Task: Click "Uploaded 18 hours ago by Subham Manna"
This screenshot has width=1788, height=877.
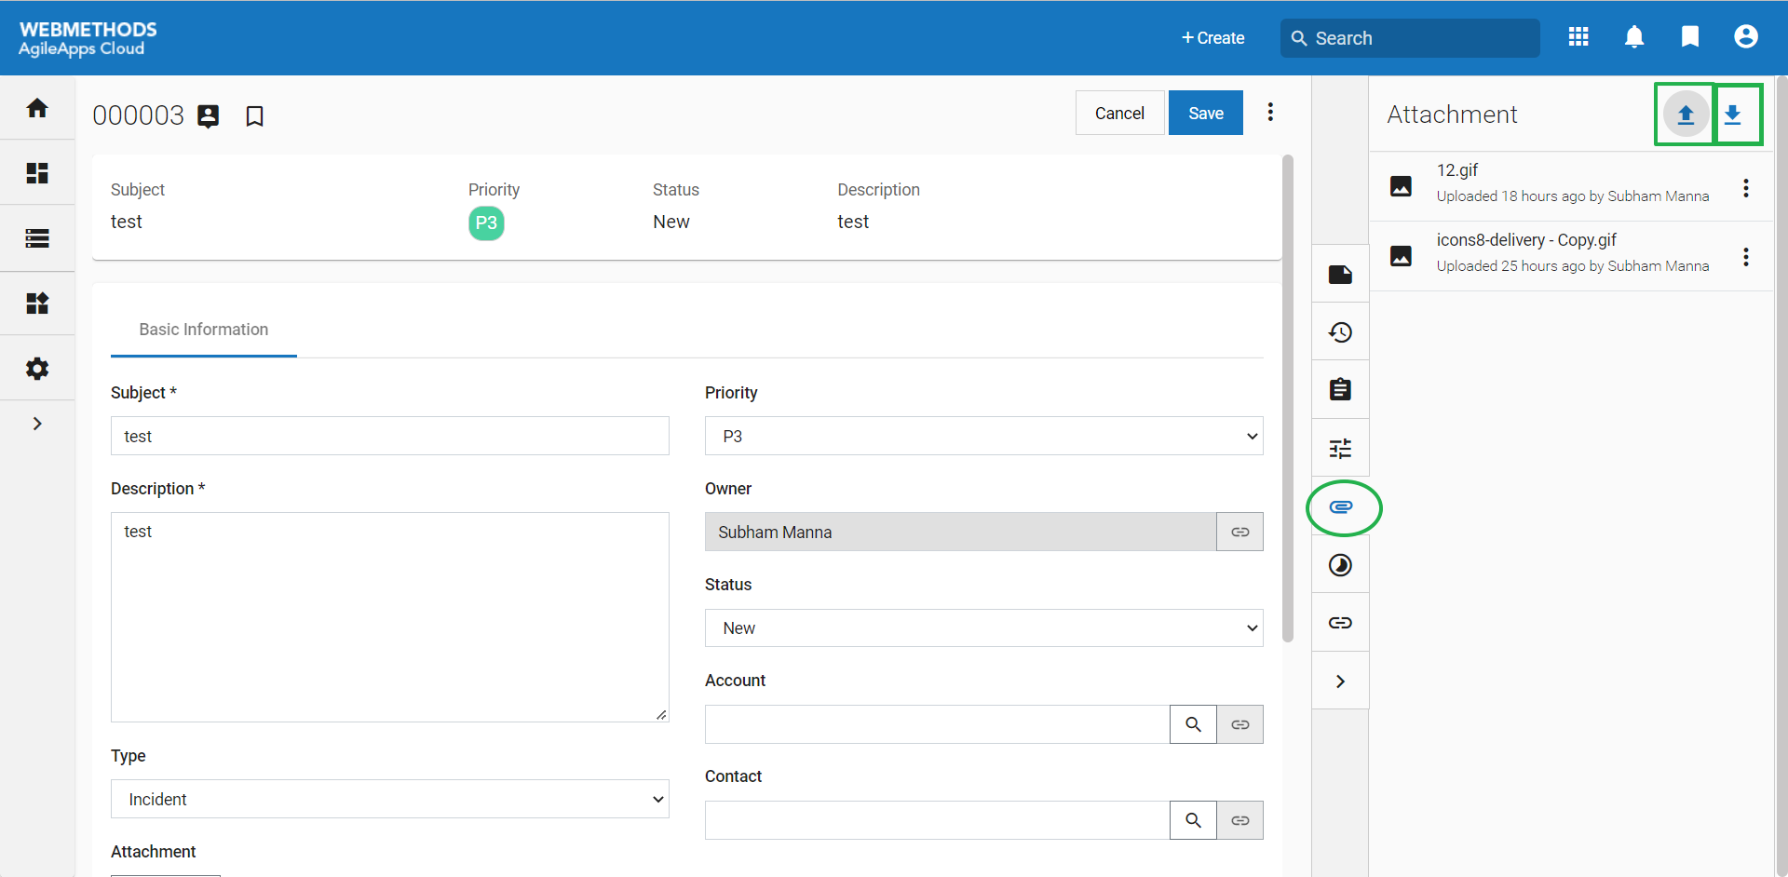Action: [x=1573, y=196]
